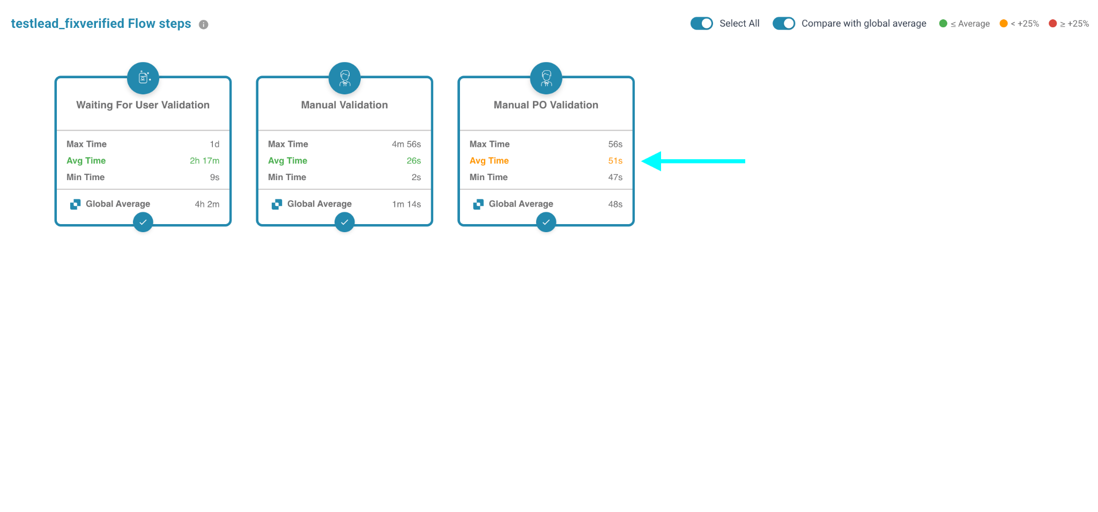Click the 9s min time value

[x=215, y=177]
